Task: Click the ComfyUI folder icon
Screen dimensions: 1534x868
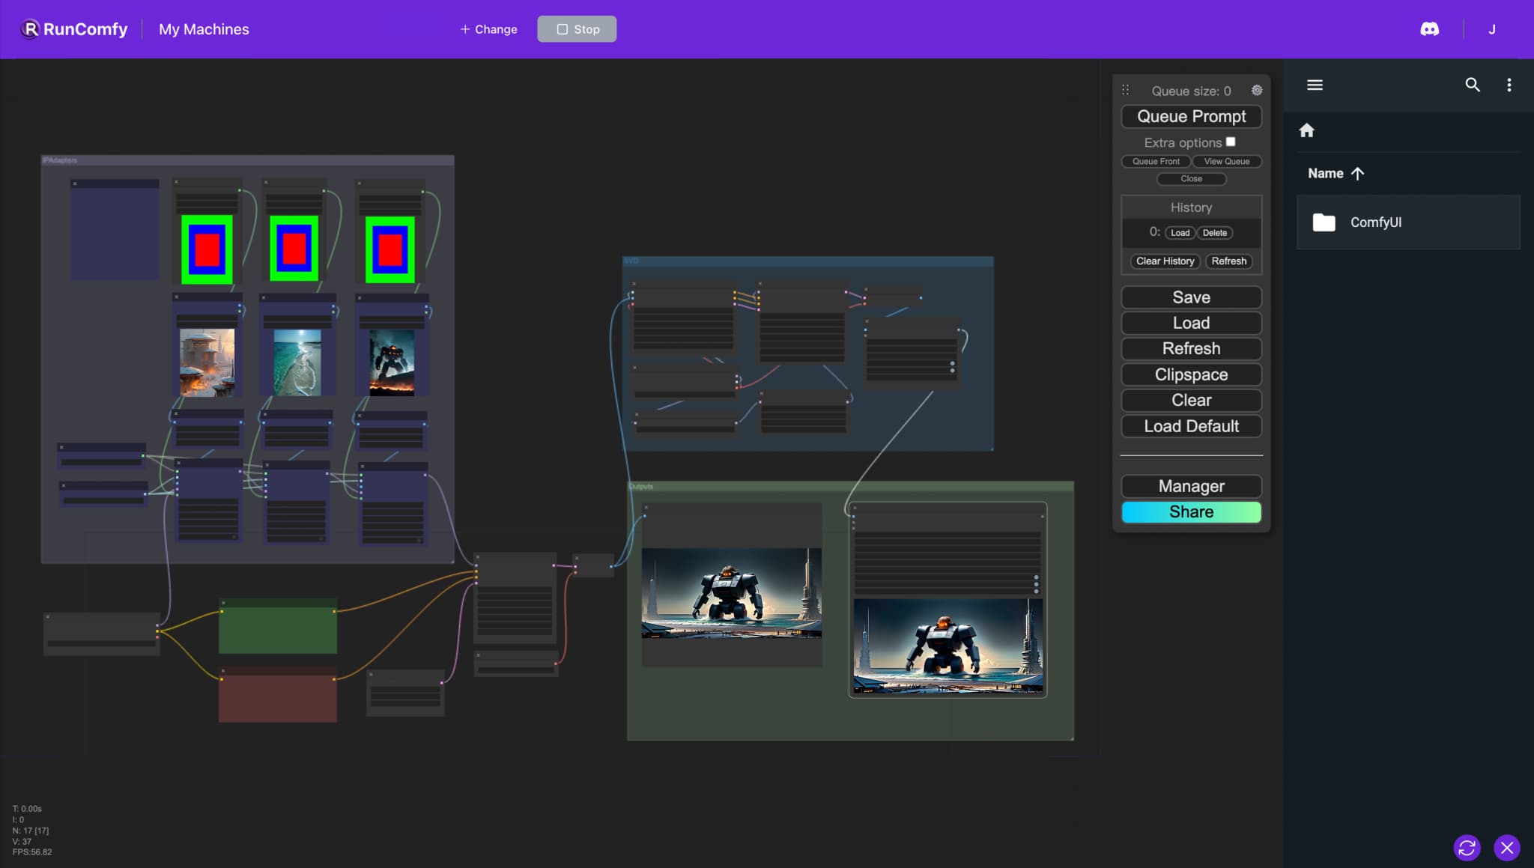Action: click(x=1324, y=222)
